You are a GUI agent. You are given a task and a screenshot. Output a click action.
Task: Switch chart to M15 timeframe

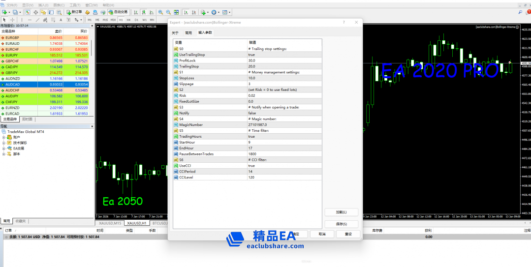tap(105, 20)
